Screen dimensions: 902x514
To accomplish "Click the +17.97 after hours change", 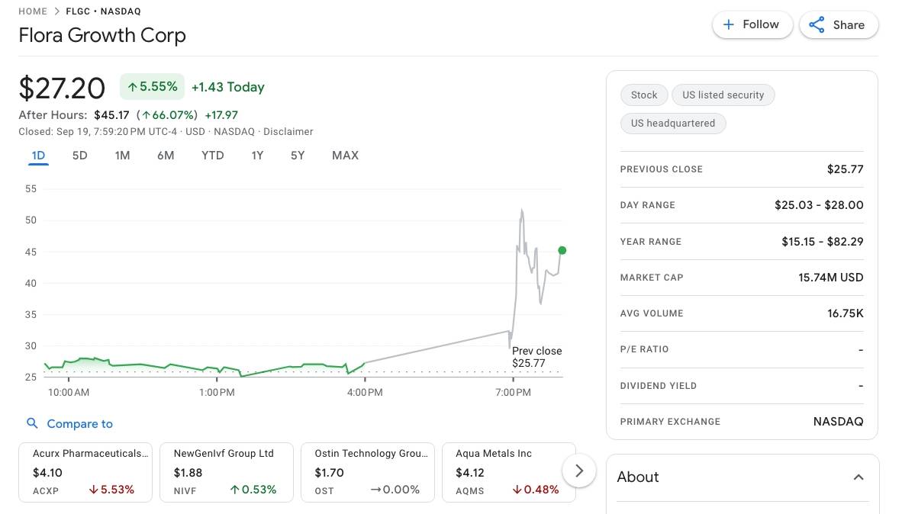I will (221, 115).
